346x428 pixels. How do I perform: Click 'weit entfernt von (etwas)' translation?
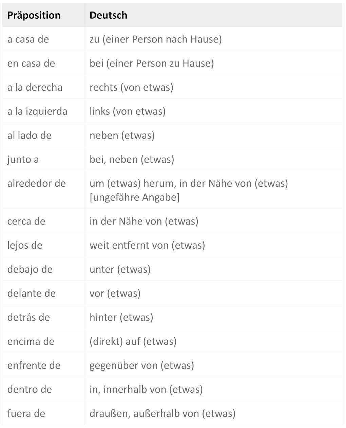click(147, 245)
